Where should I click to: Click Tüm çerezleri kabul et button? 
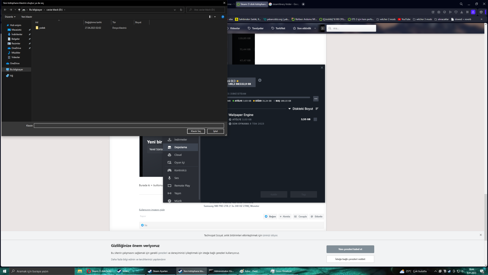point(350,249)
